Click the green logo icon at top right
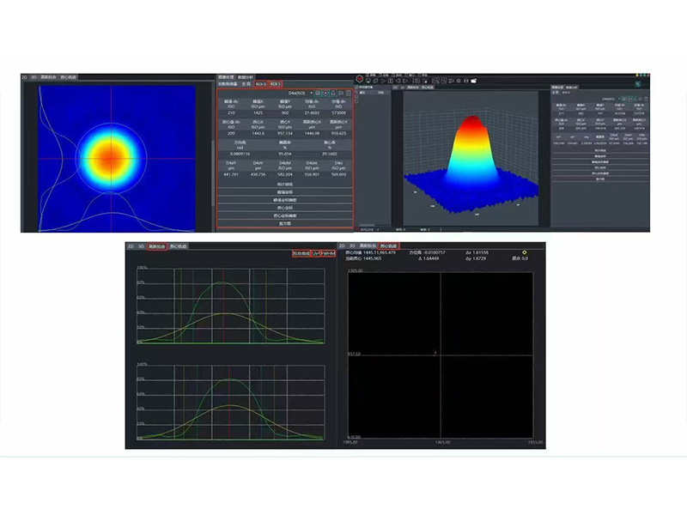The height and width of the screenshot is (515, 687). pyautogui.click(x=640, y=82)
